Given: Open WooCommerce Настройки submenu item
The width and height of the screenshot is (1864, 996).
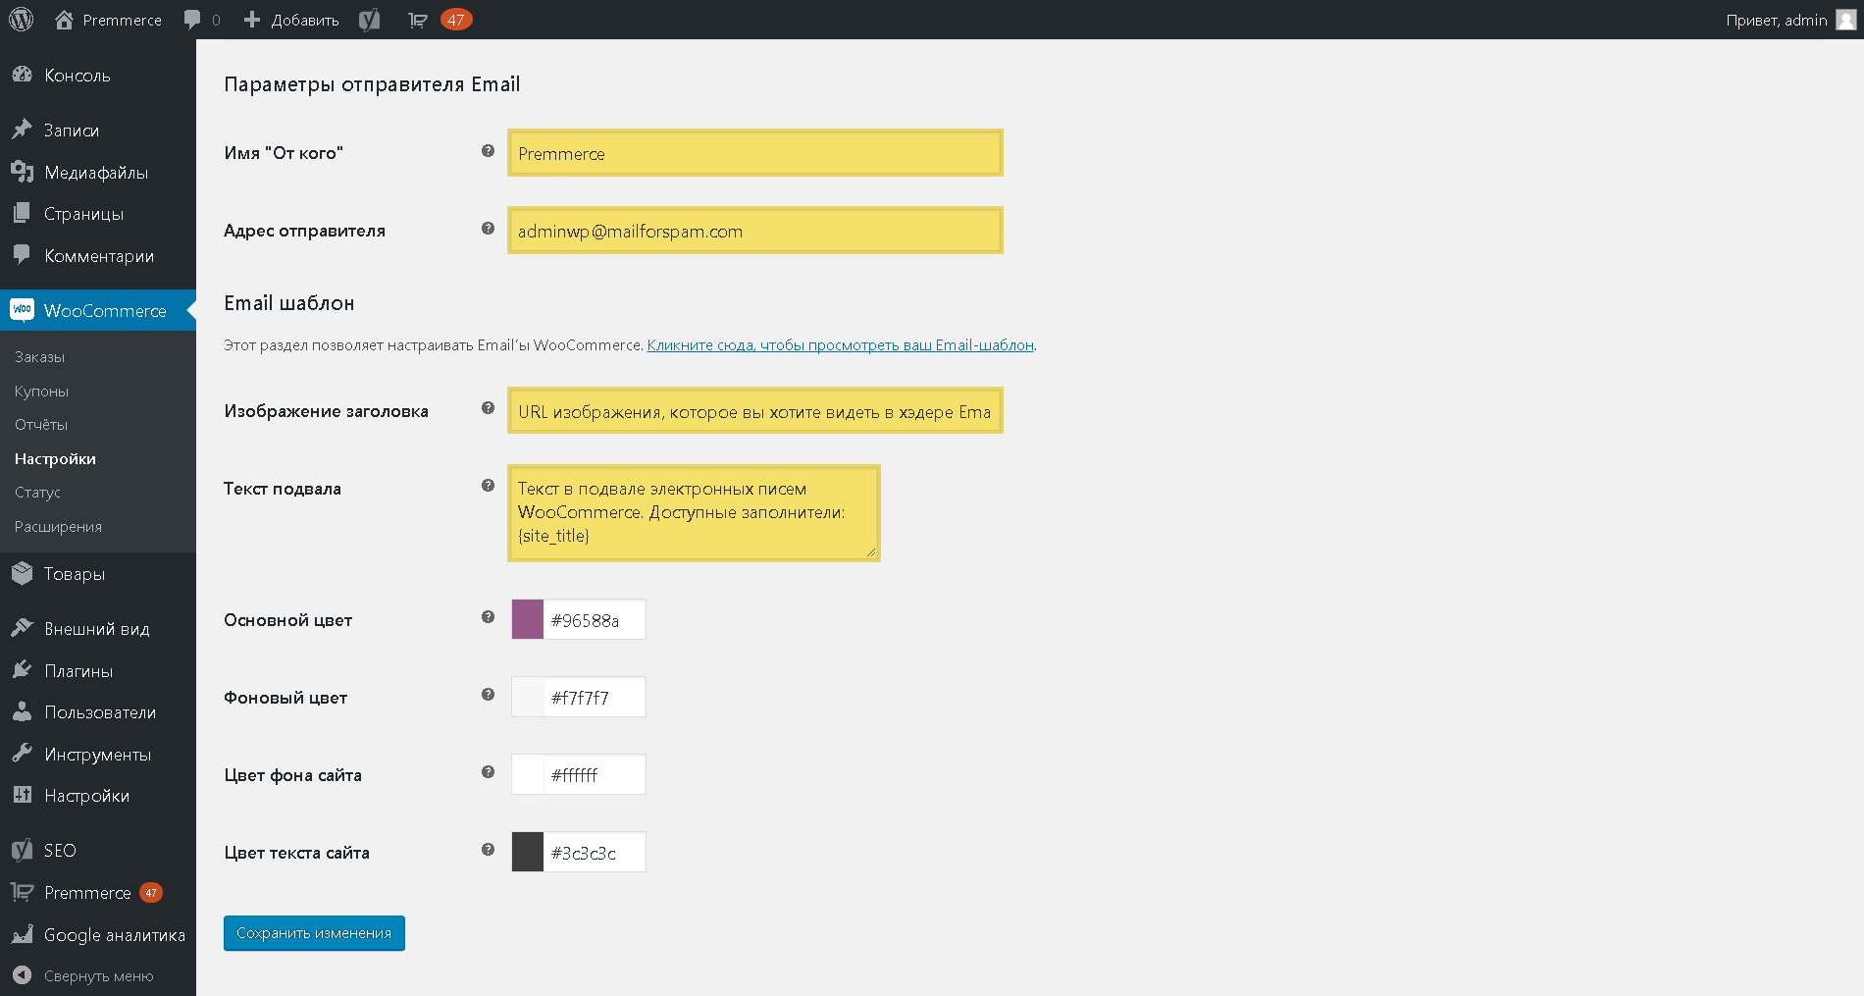Looking at the screenshot, I should (x=55, y=458).
